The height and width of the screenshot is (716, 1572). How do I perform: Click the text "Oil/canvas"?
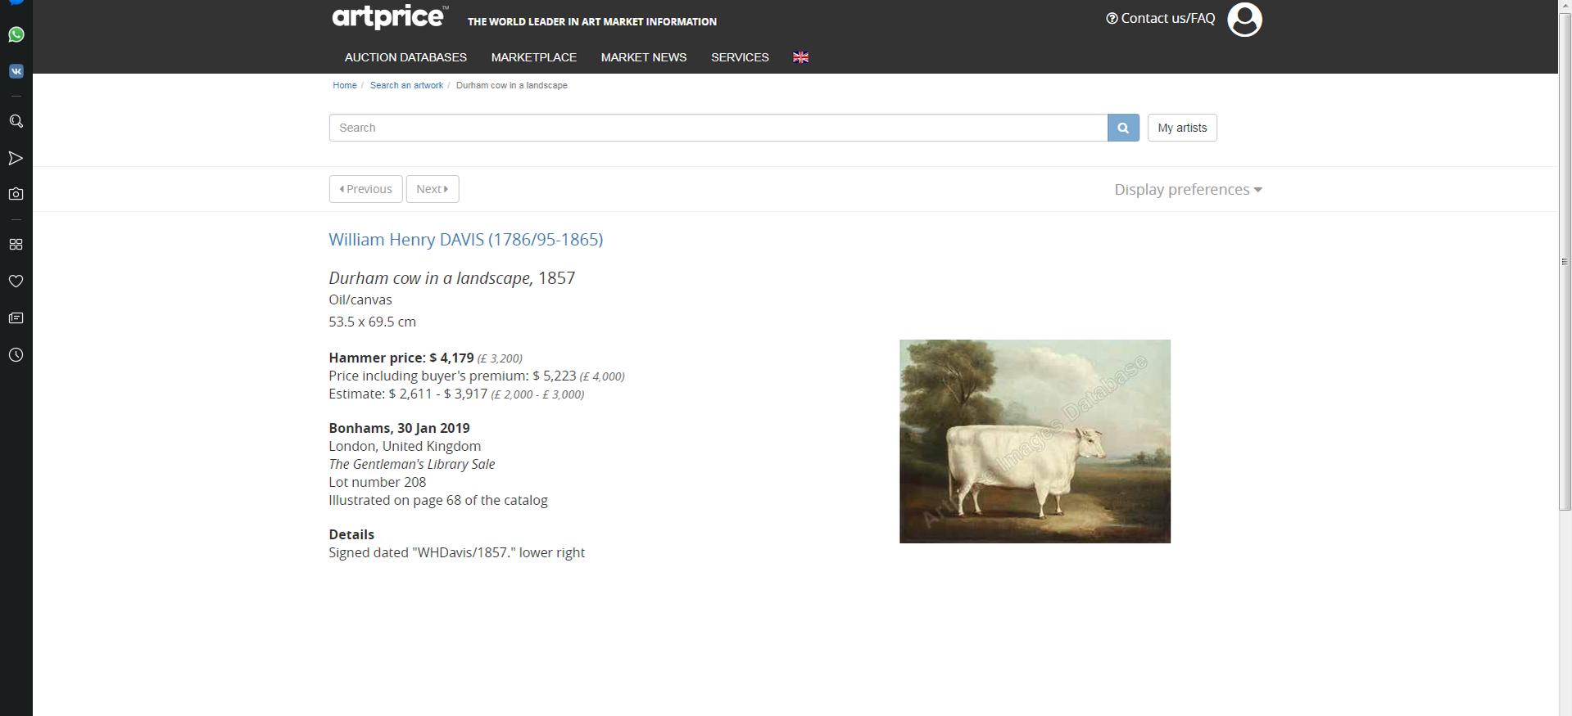point(360,299)
